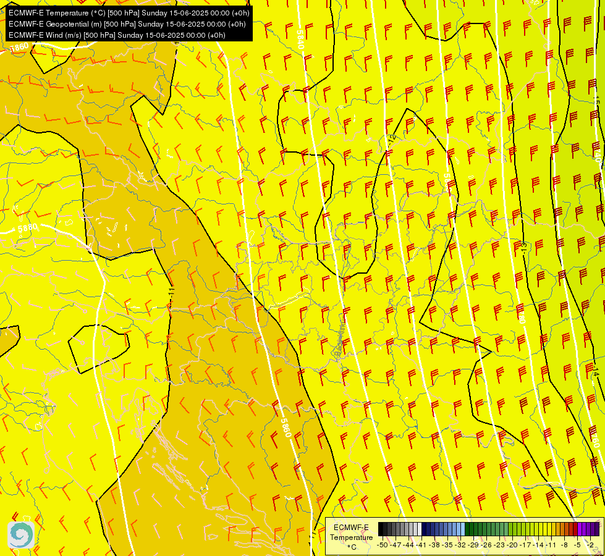605x556 pixels.
Task: Pick the darkest purple swatch at the legend's warm end
Action: pos(597,529)
